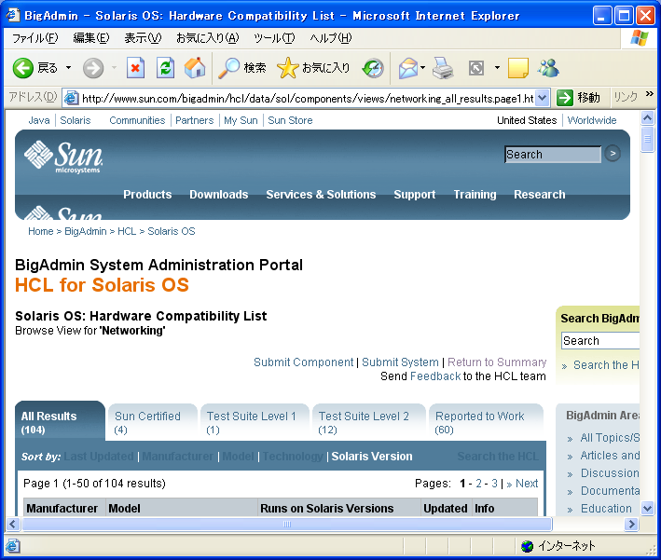Viewport: 661px width, 560px height.
Task: Click the Submit System link
Action: click(x=400, y=362)
